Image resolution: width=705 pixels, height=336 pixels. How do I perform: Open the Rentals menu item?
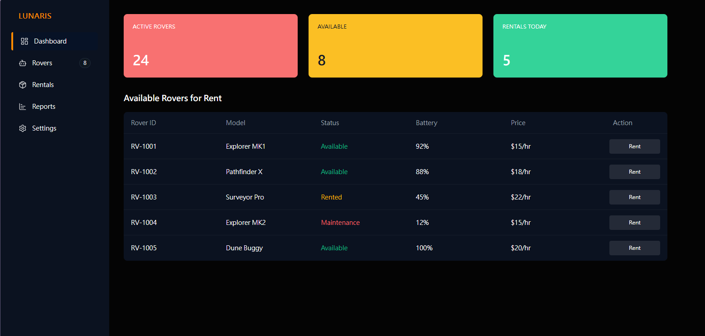[43, 85]
